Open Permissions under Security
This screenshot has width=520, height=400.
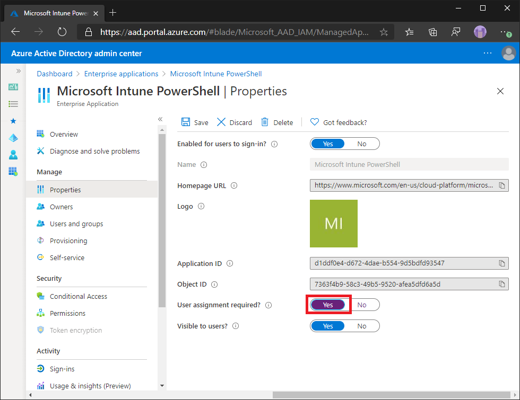coord(92,313)
